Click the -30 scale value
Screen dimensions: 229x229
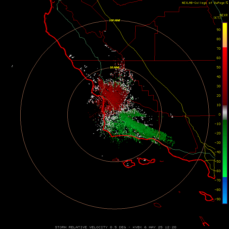[218, 143]
